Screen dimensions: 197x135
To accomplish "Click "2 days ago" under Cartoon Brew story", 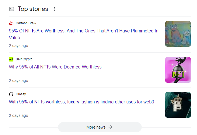I will click(18, 46).
